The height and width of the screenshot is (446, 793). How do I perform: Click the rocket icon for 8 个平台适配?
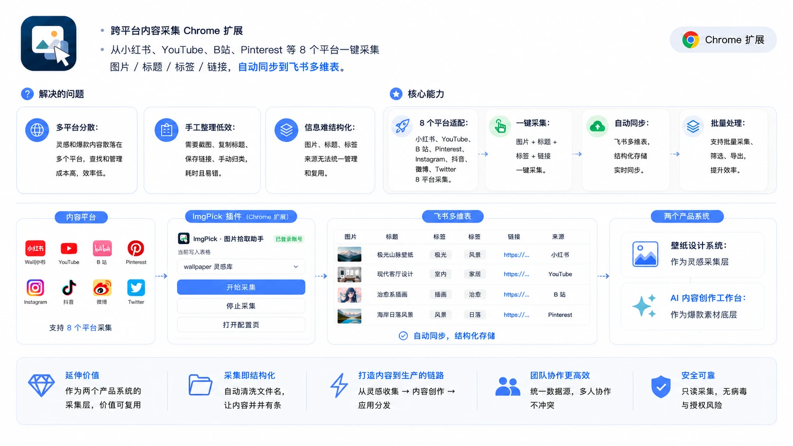click(x=402, y=126)
